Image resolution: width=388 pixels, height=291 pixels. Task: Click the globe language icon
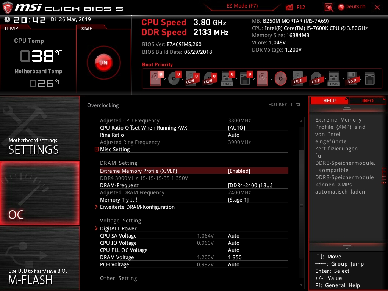click(341, 7)
